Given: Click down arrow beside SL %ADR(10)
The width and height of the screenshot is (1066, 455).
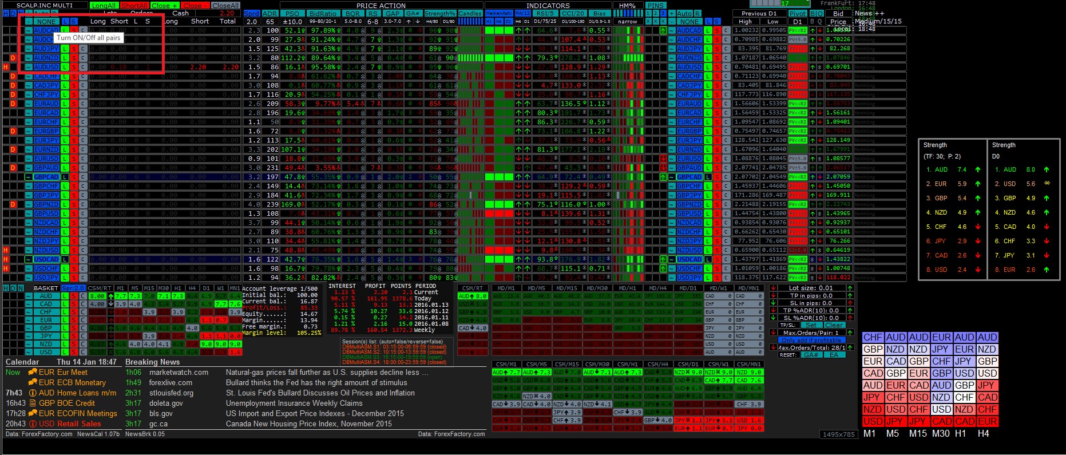Looking at the screenshot, I should [x=774, y=318].
